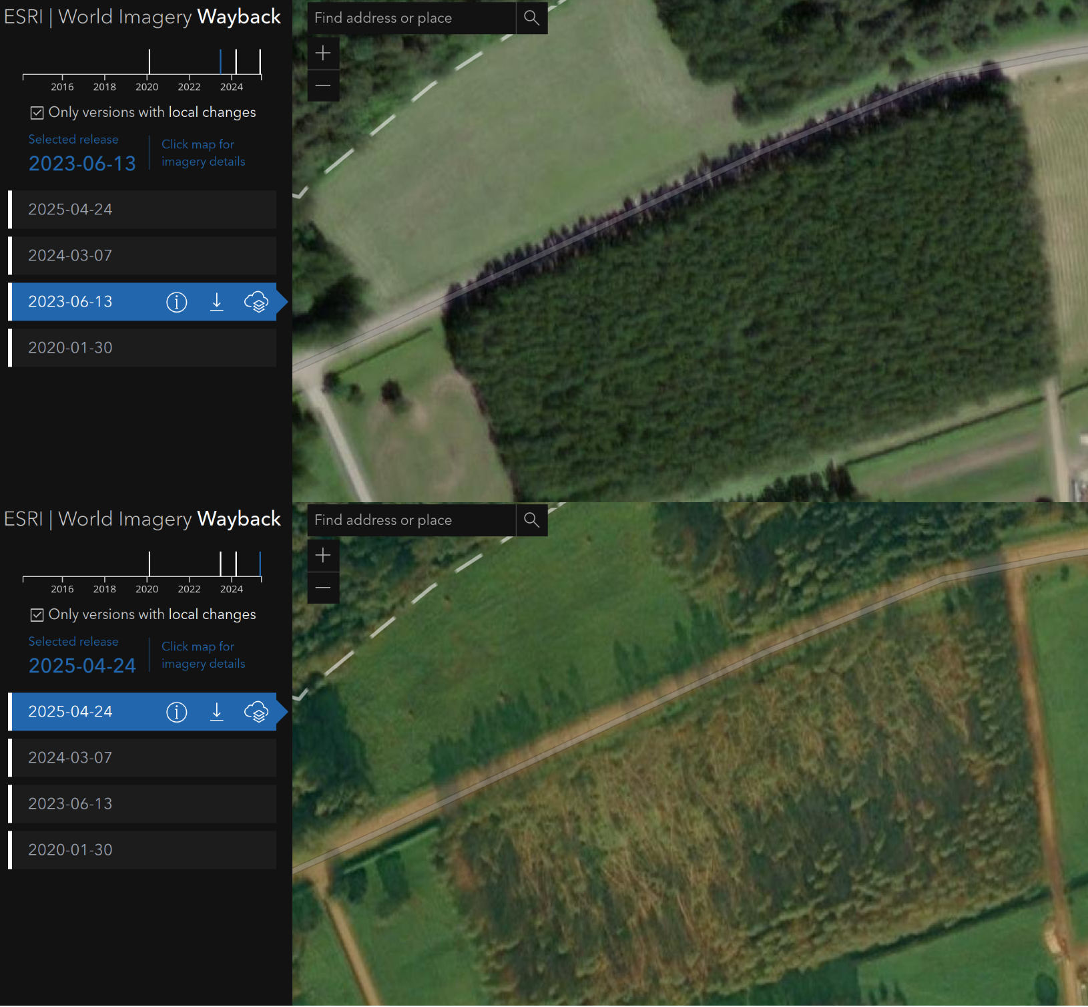Click the bottom 'Find address or place' field

412,520
